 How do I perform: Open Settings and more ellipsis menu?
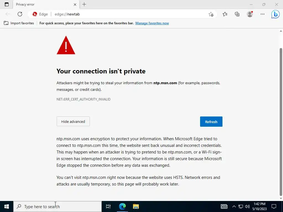point(263,14)
